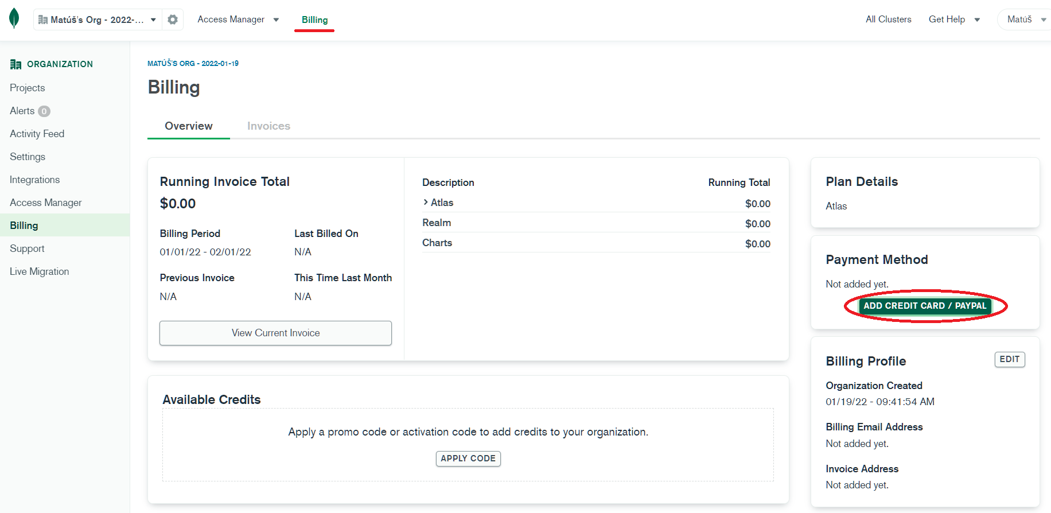Open the Matúš user menu
Screen dimensions: 1051x513
coord(1026,20)
